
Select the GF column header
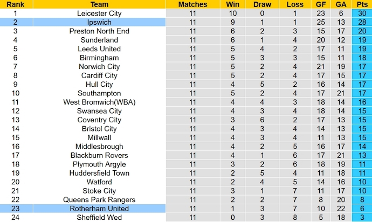click(x=320, y=4)
